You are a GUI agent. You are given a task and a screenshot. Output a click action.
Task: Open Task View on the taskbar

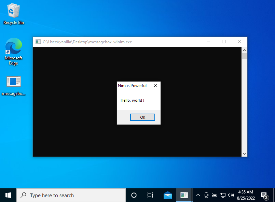click(x=150, y=195)
